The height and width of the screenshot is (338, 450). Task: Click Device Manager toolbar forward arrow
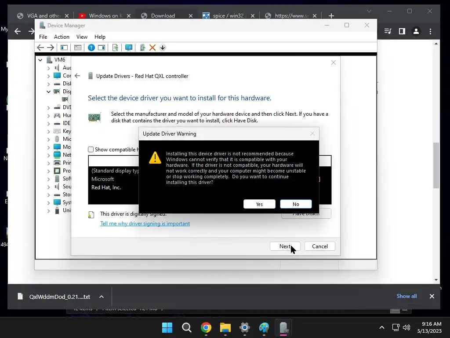tap(51, 48)
